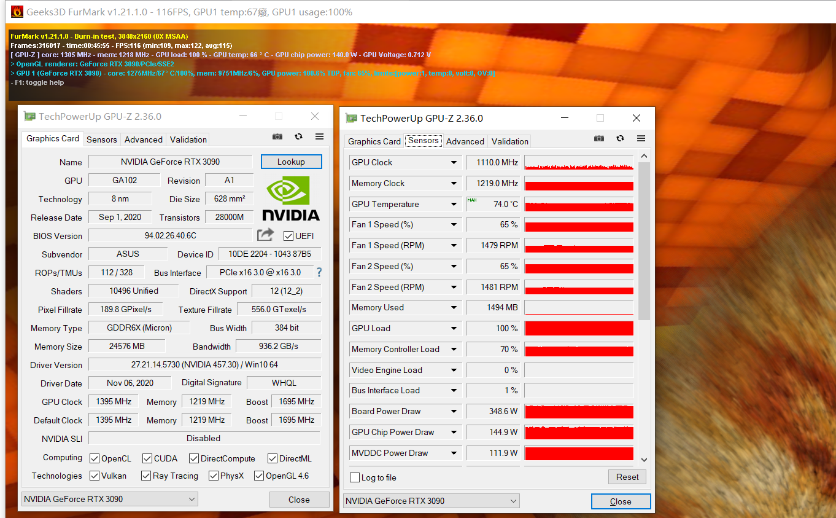Open the GPU Temperature sensor dropdown
836x518 pixels.
454,204
